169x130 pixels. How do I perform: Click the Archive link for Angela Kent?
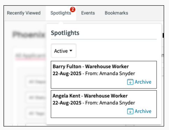coord(143,111)
